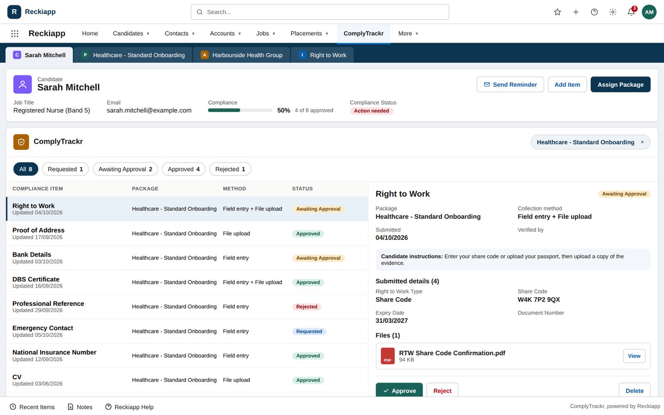664x415 pixels.
Task: Click the favorites star icon
Action: coord(557,12)
